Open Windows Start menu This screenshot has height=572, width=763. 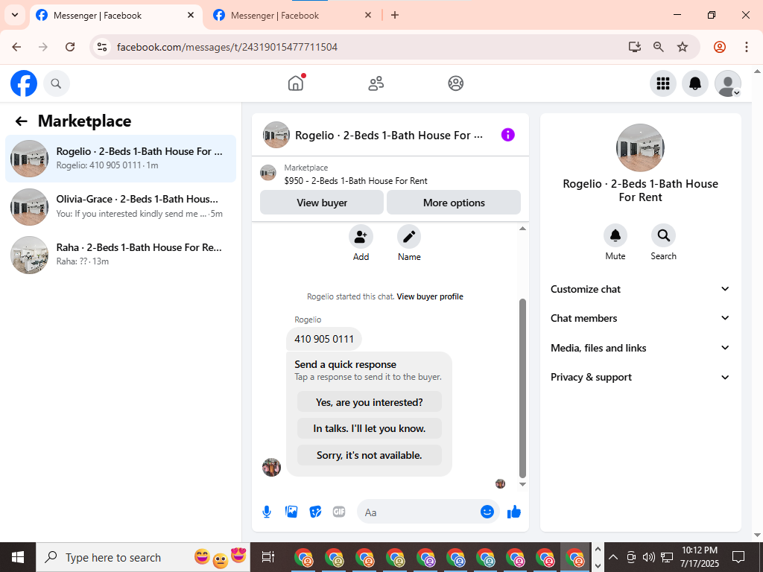tap(18, 557)
